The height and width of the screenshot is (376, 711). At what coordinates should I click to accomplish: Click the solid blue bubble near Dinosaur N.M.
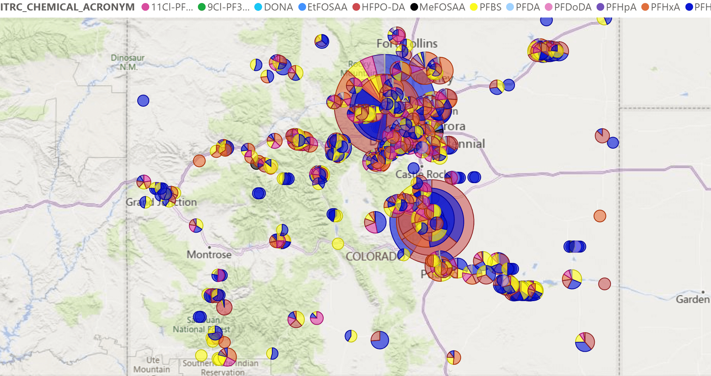pyautogui.click(x=143, y=100)
